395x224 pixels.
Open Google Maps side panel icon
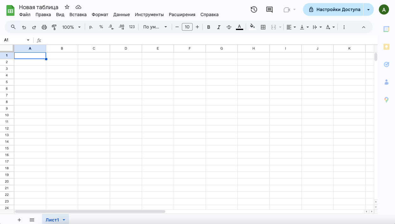(386, 100)
